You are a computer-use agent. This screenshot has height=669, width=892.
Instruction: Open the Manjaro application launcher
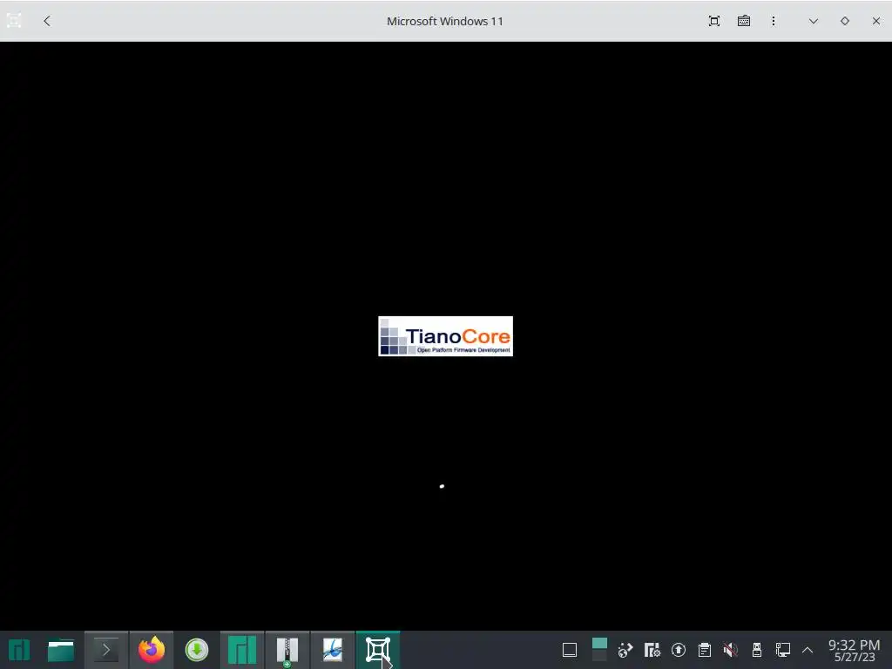[x=19, y=650]
